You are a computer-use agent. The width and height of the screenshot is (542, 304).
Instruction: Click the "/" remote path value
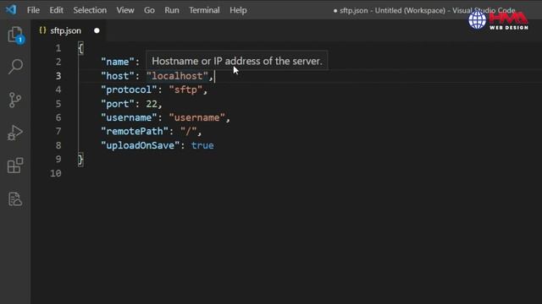point(188,132)
